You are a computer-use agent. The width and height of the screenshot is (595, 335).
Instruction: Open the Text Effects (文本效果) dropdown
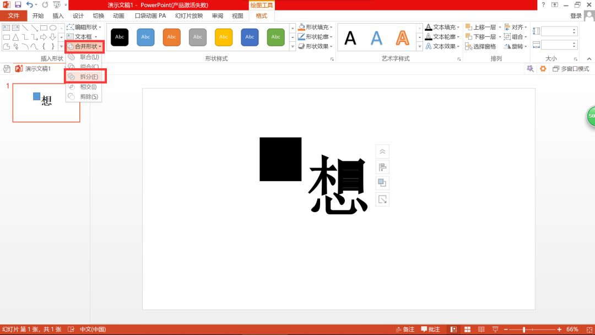tap(442, 46)
